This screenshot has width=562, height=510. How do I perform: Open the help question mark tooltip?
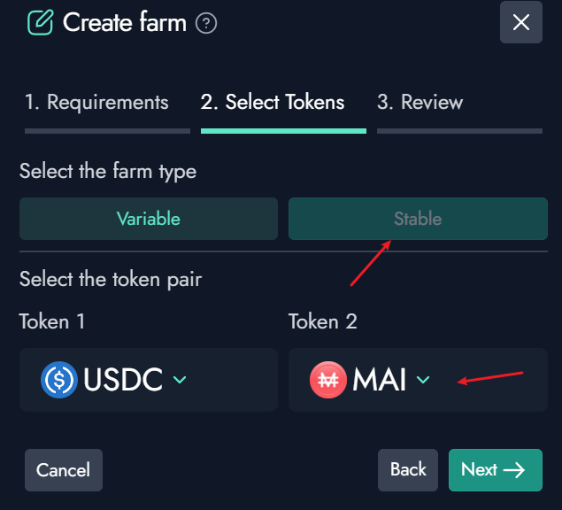(206, 23)
